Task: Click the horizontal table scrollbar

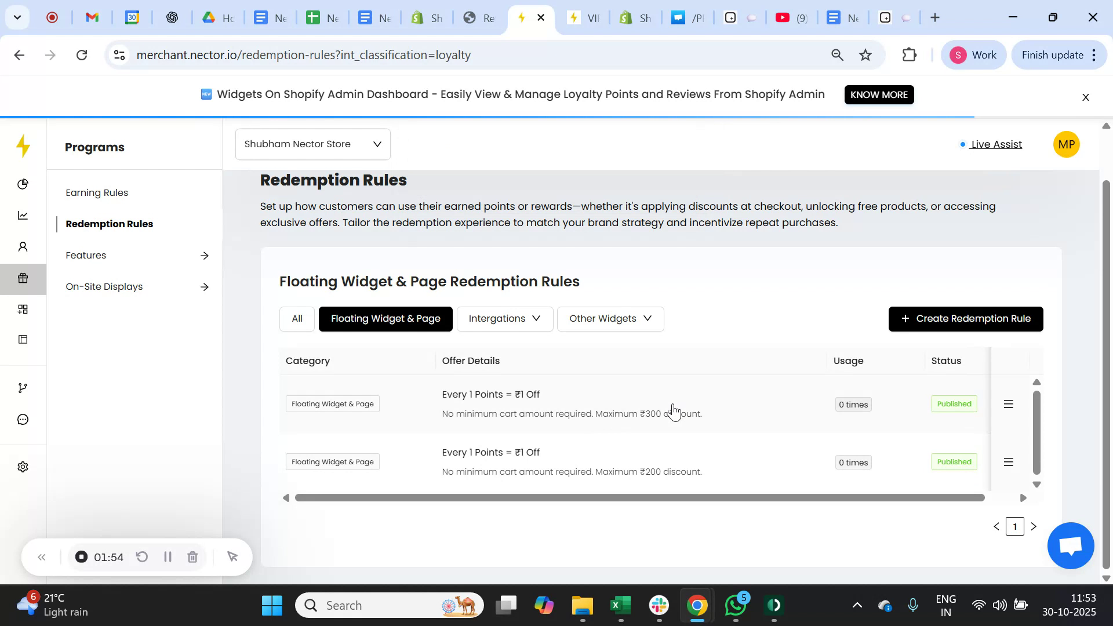Action: [639, 498]
